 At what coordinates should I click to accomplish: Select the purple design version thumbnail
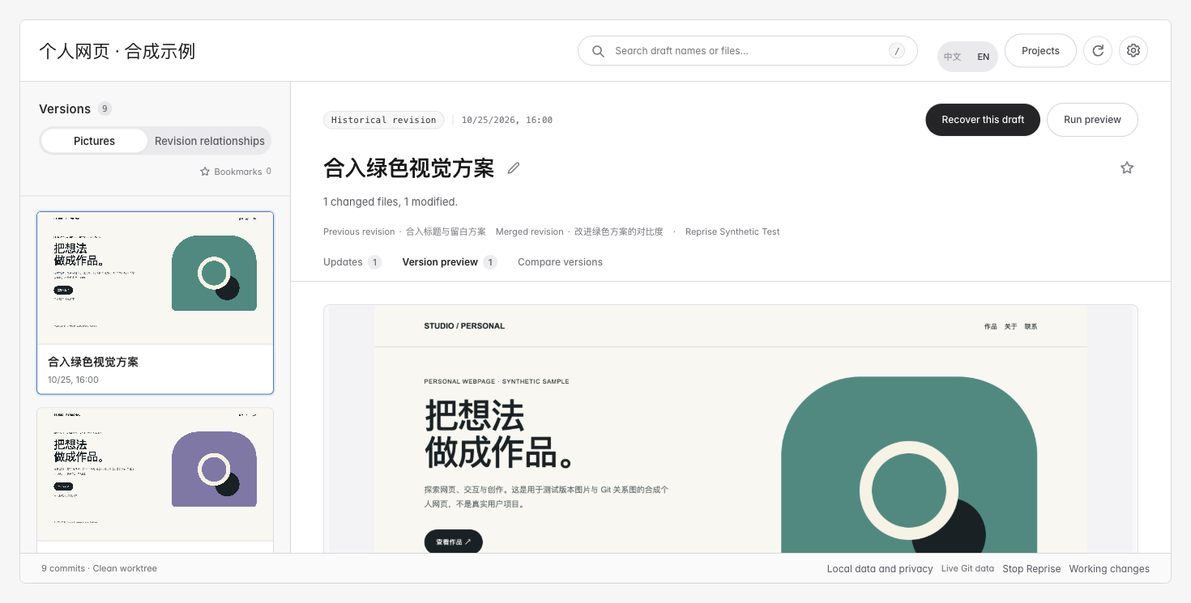pos(155,480)
